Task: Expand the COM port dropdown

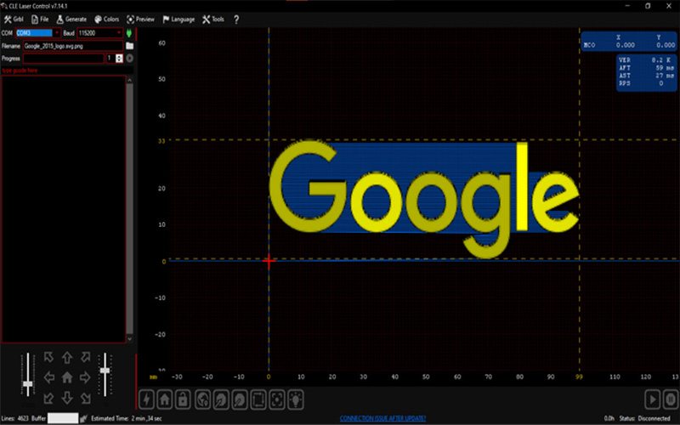Action: (57, 33)
